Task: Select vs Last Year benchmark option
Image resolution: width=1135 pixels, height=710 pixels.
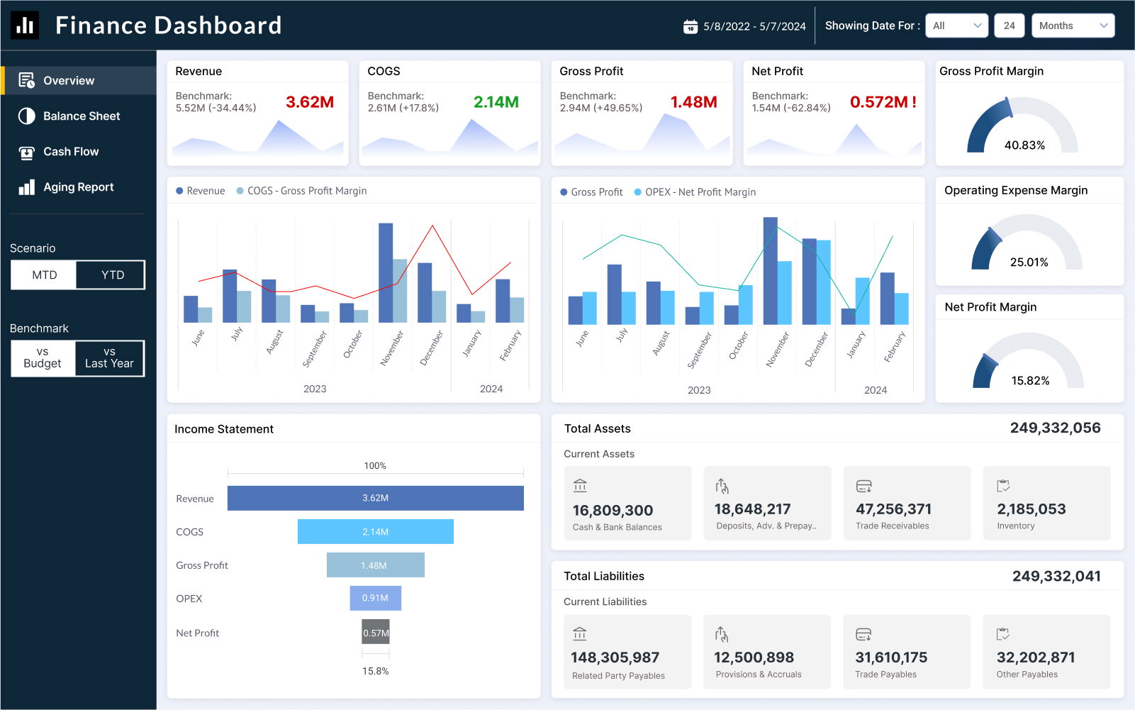Action: coord(109,358)
